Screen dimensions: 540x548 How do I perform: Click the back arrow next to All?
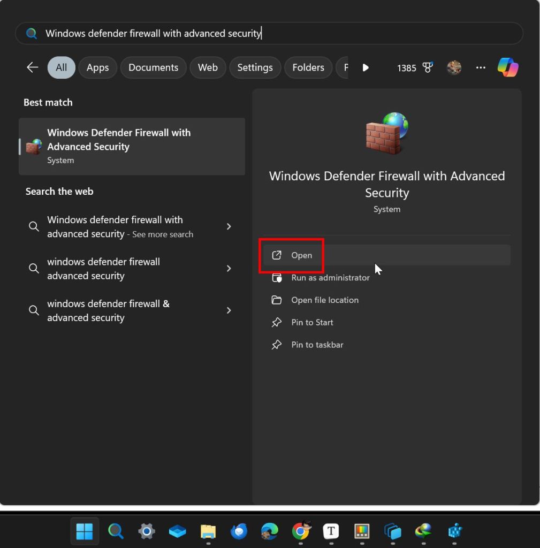tap(33, 67)
